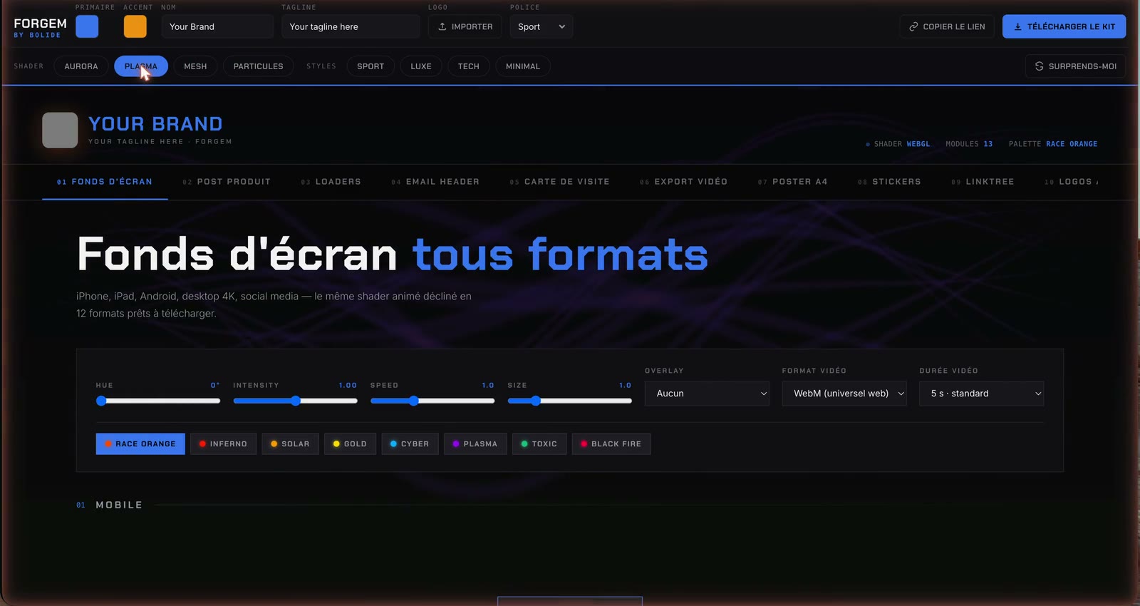Apply the Sport style
The width and height of the screenshot is (1140, 606).
pos(370,66)
